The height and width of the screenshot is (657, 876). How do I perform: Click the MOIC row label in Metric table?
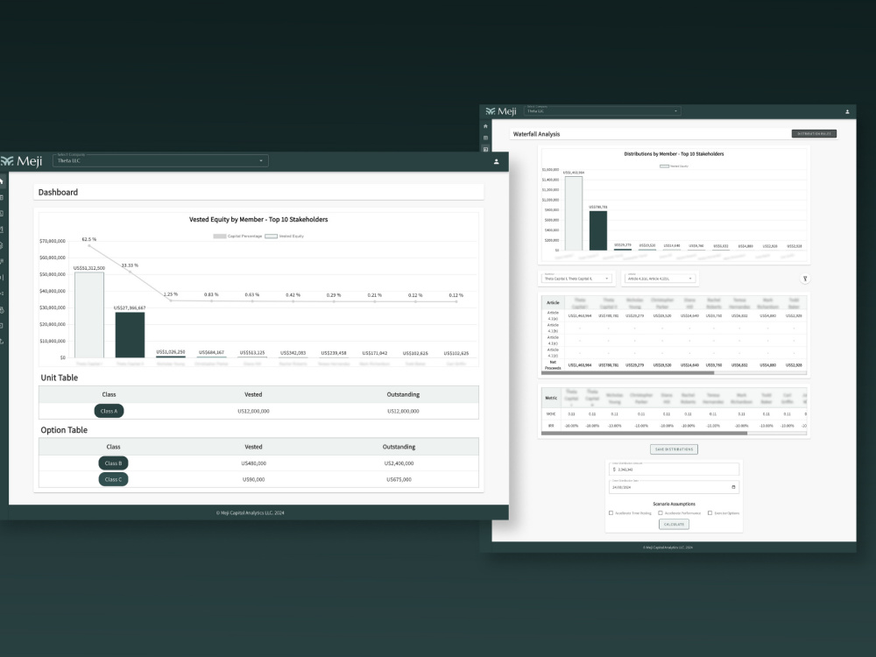pyautogui.click(x=551, y=414)
